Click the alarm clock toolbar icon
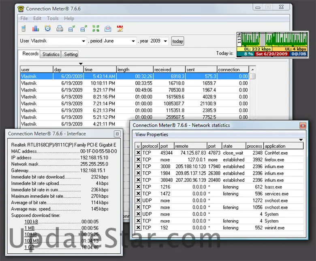This screenshot has width=316, height=261. (48, 29)
